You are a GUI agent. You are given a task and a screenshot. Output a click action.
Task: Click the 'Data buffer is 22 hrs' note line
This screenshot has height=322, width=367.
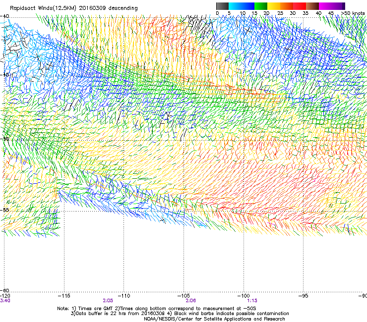pyautogui.click(x=180, y=314)
